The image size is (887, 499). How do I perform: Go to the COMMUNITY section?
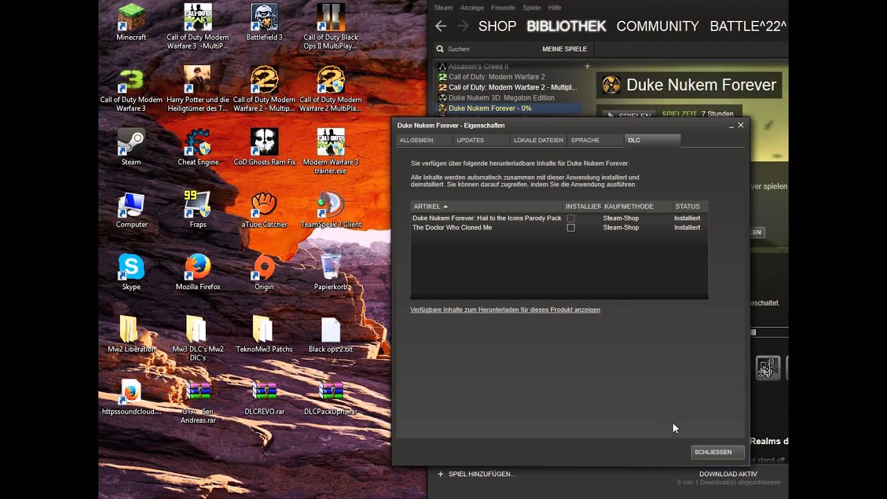click(x=658, y=26)
